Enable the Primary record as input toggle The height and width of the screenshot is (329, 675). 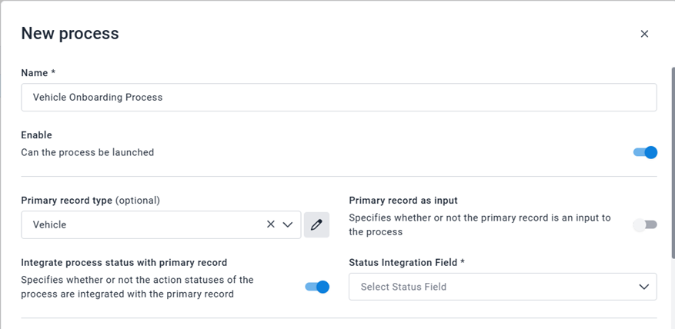coord(645,224)
